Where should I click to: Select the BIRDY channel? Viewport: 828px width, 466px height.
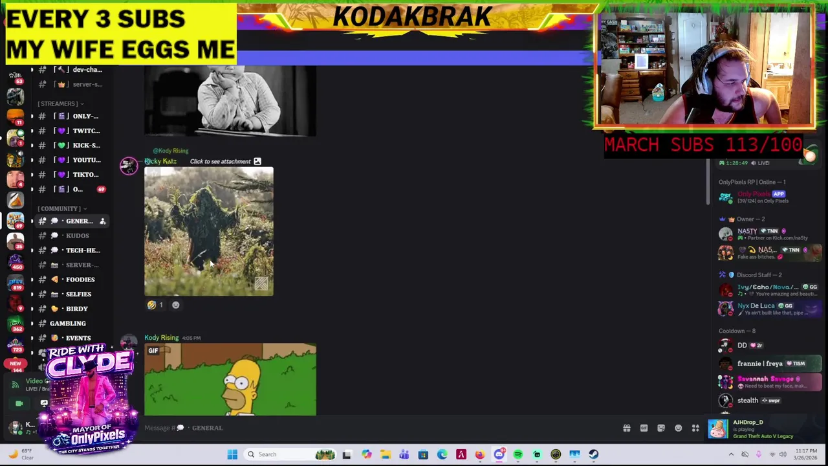(x=72, y=309)
